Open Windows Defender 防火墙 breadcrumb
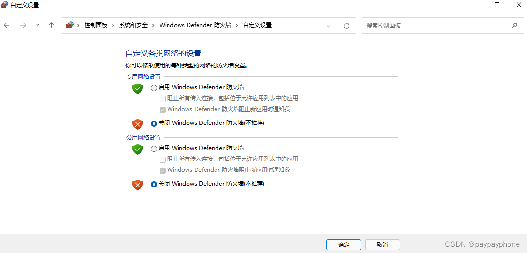The height and width of the screenshot is (253, 527). point(195,25)
